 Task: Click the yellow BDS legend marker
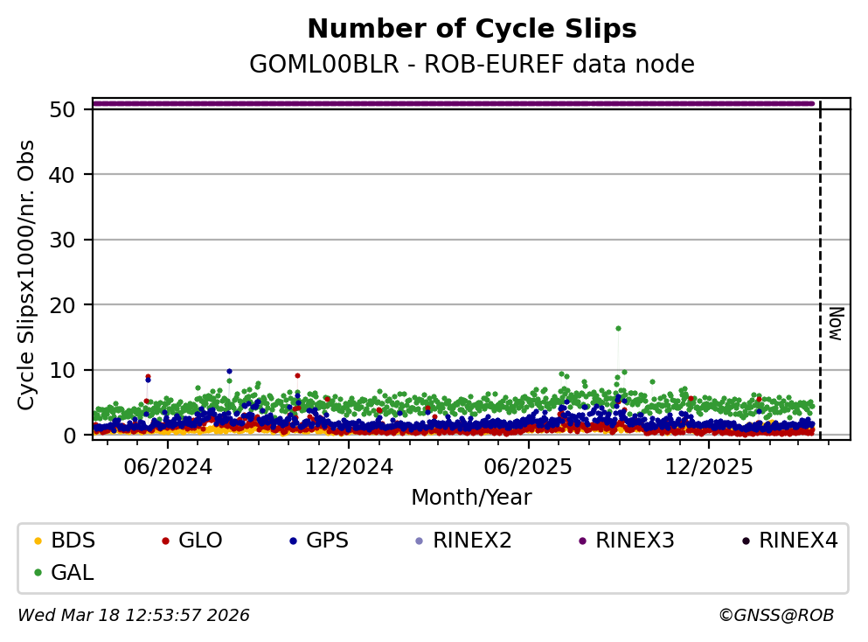click(38, 541)
